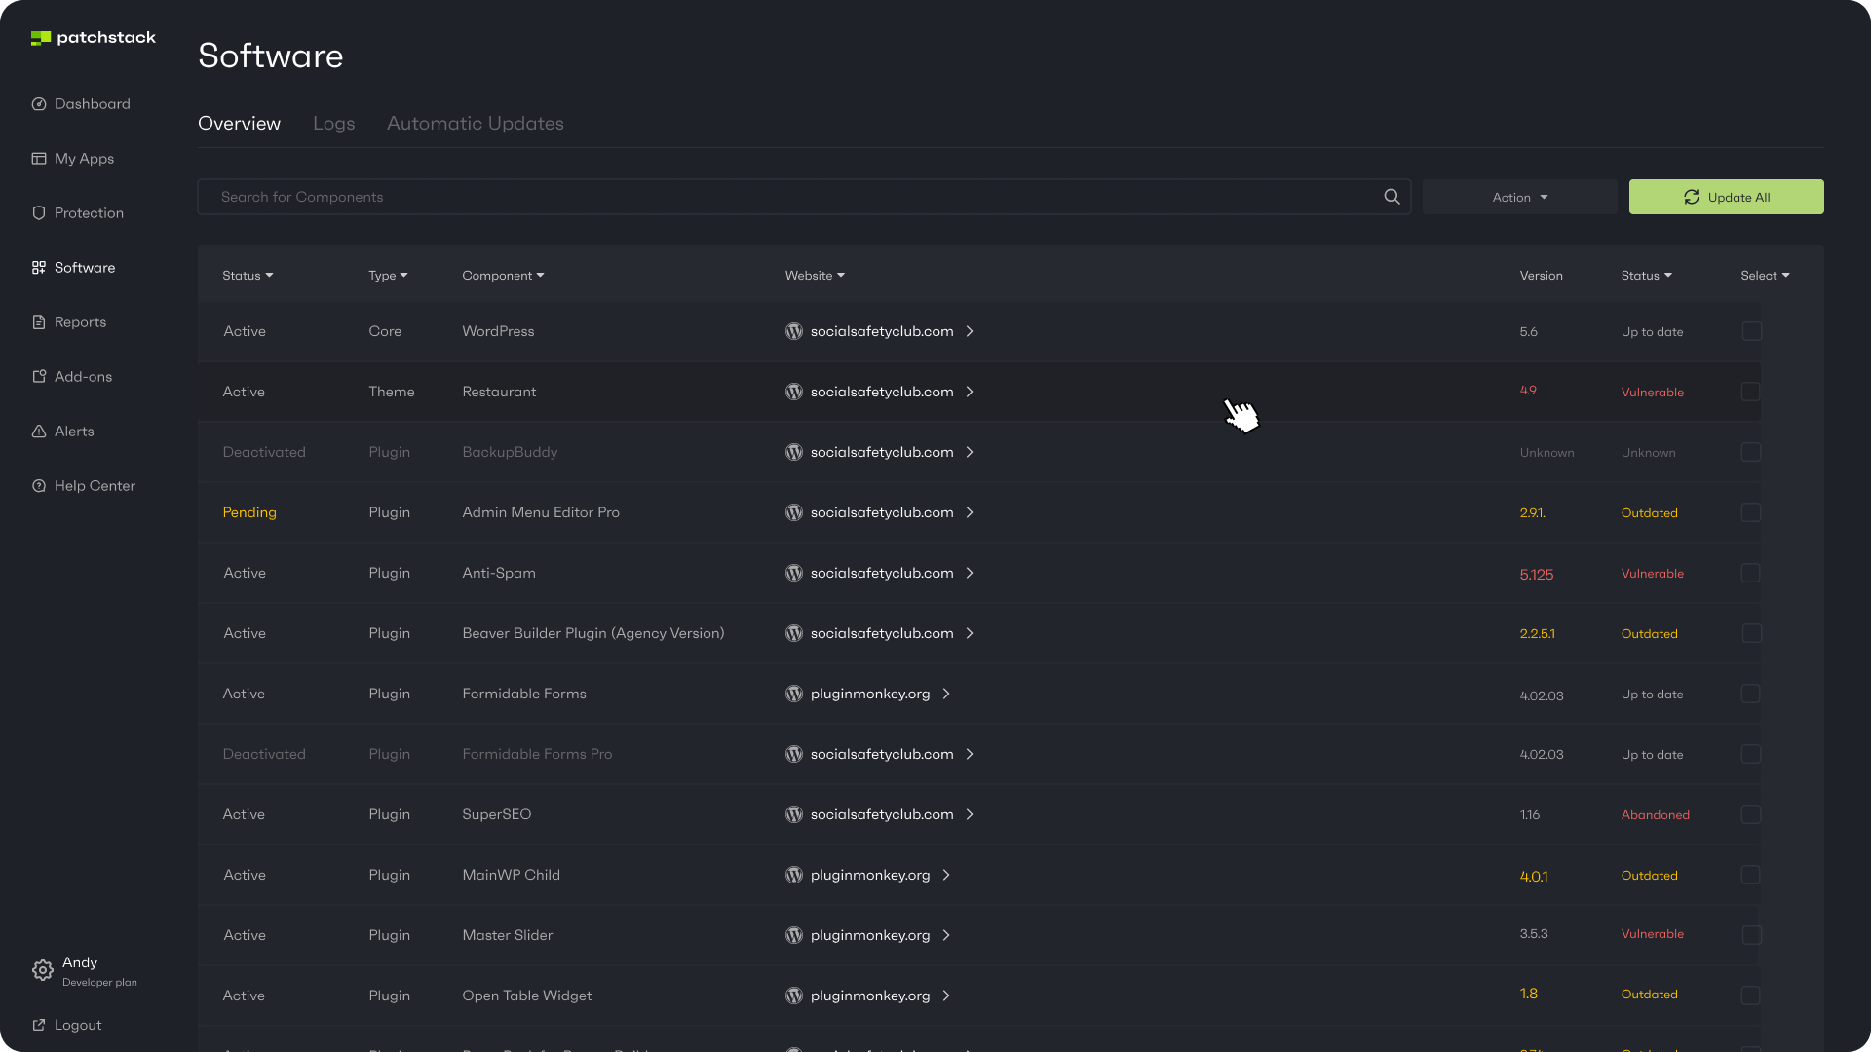Click WordPress logo in SuperSEO row
Viewport: 1871px width, 1052px height.
[794, 814]
